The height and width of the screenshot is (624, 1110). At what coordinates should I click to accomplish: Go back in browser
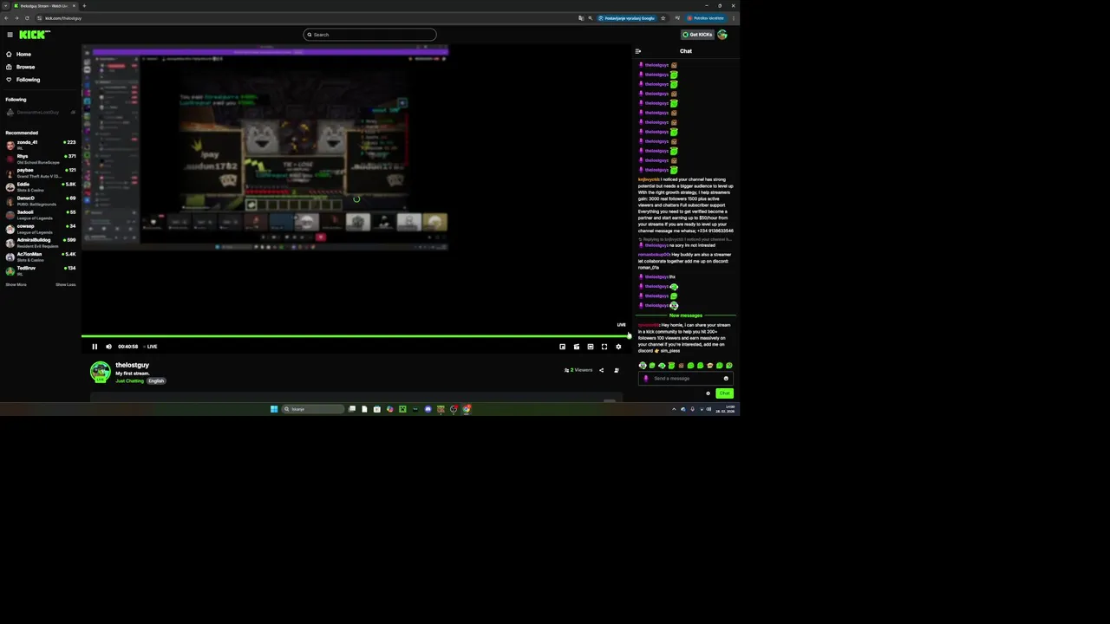[6, 18]
